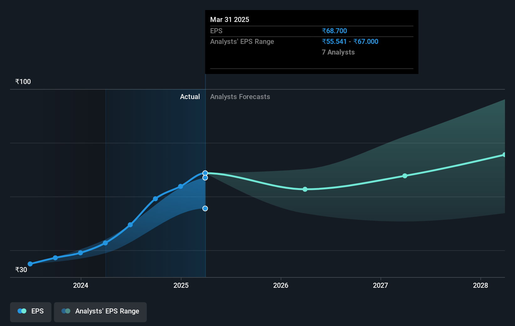The width and height of the screenshot is (515, 326).
Task: Toggle the EPS legend button
Action: (31, 312)
